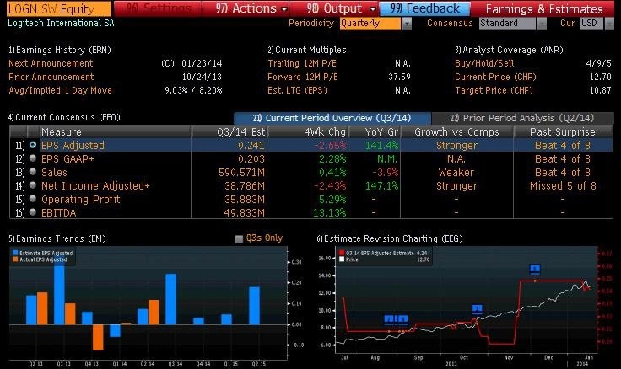
Task: Click the orange negative Q4 13 actual bar
Action: point(98,337)
